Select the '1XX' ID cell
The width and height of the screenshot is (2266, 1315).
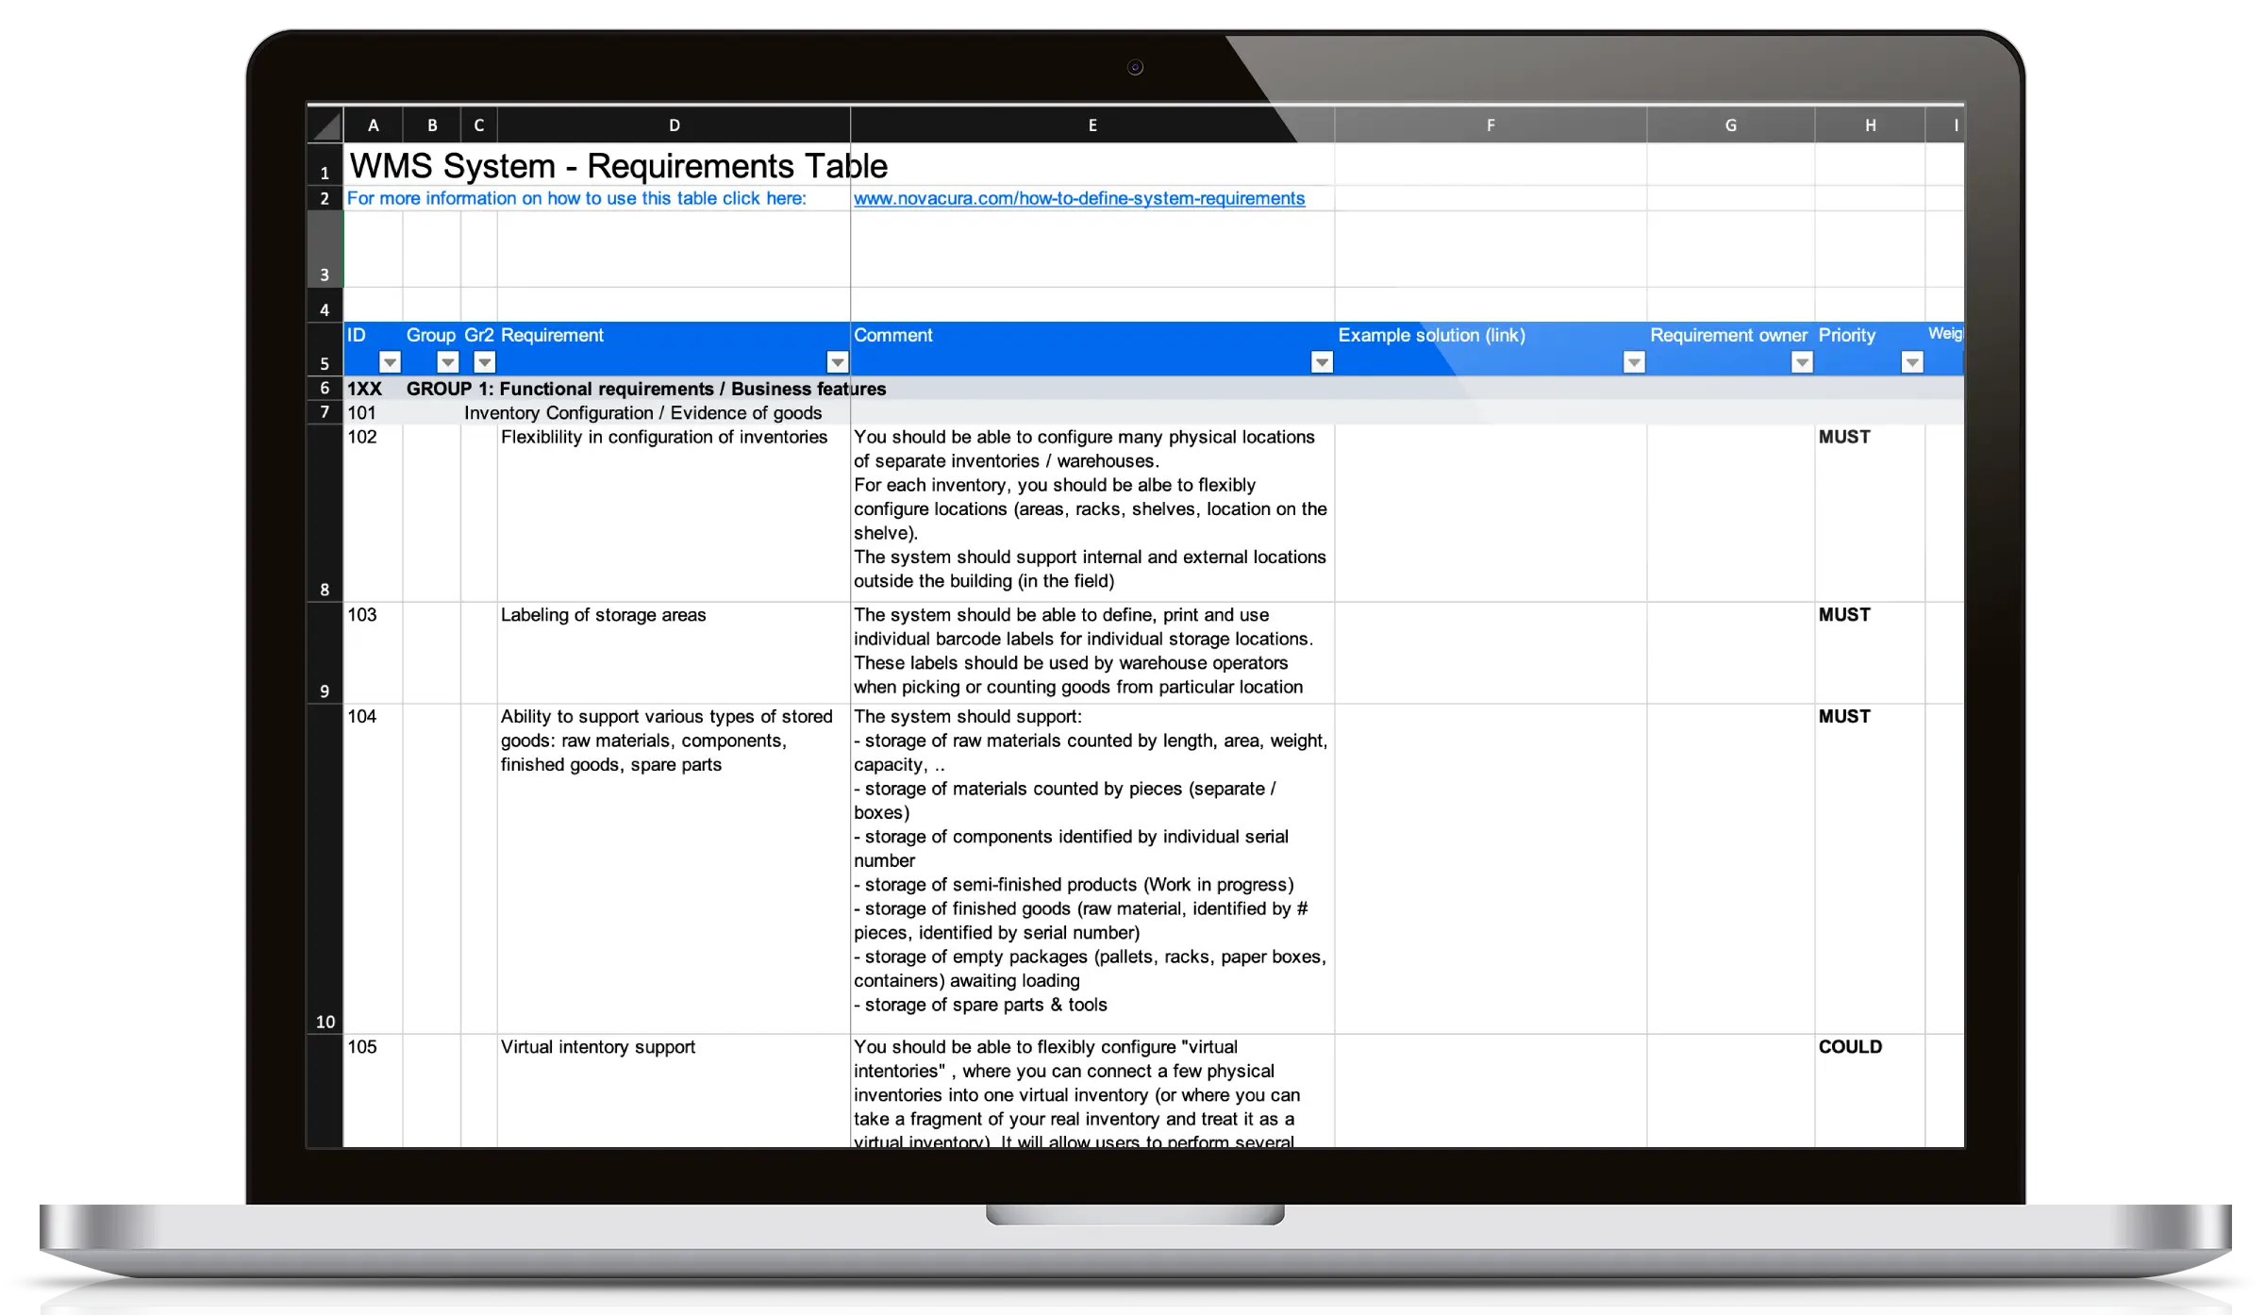tap(374, 389)
